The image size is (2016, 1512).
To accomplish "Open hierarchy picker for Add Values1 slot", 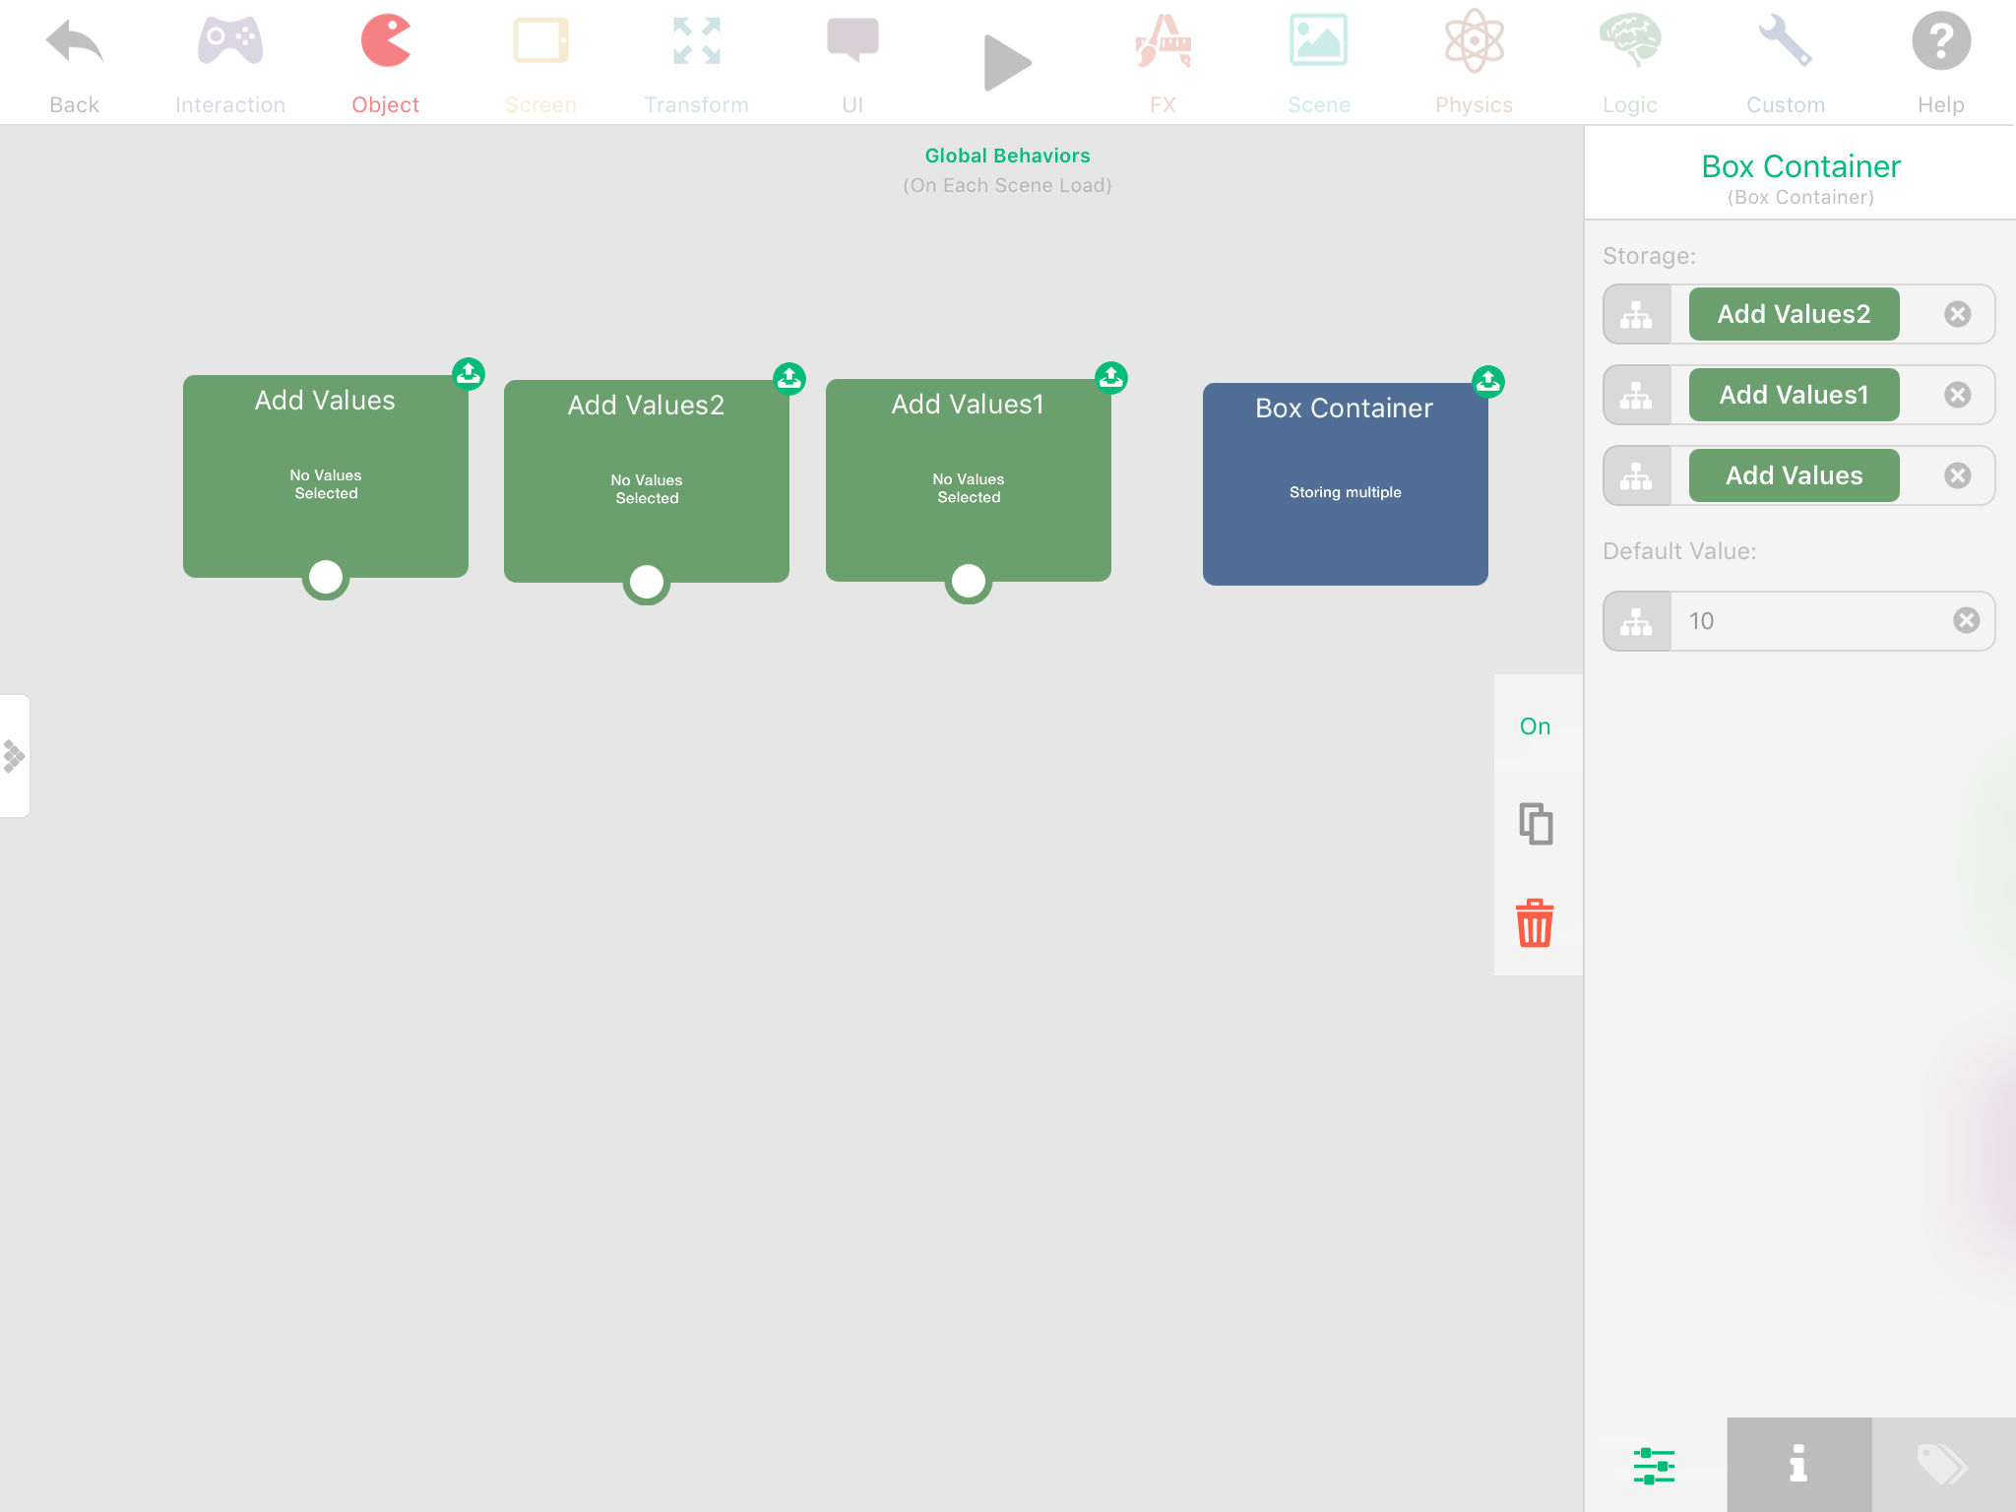I will click(x=1637, y=395).
